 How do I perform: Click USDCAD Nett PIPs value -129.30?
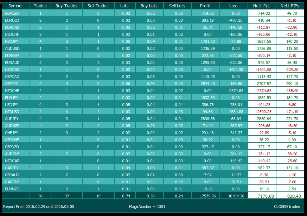click(292, 70)
